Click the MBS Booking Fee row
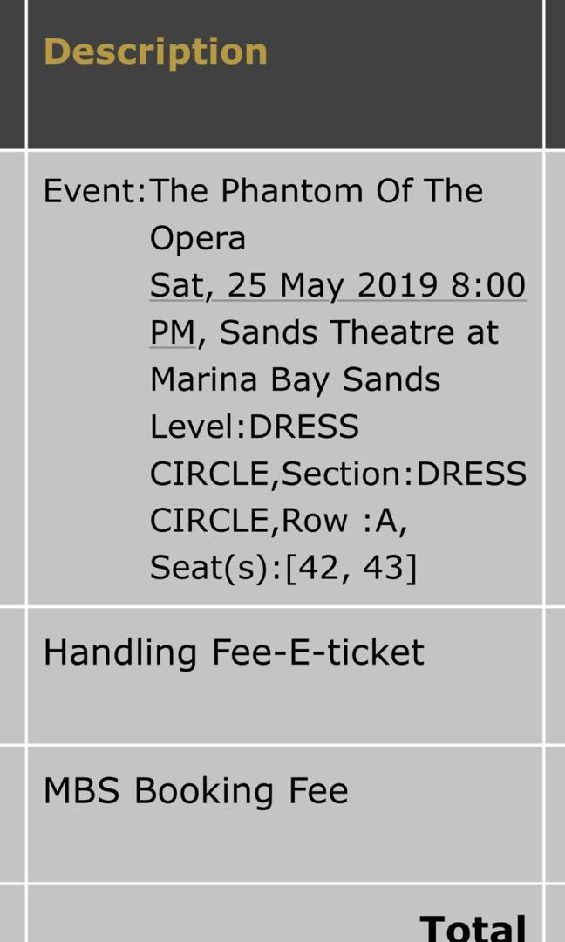Viewport: 565px width, 942px height. click(195, 791)
